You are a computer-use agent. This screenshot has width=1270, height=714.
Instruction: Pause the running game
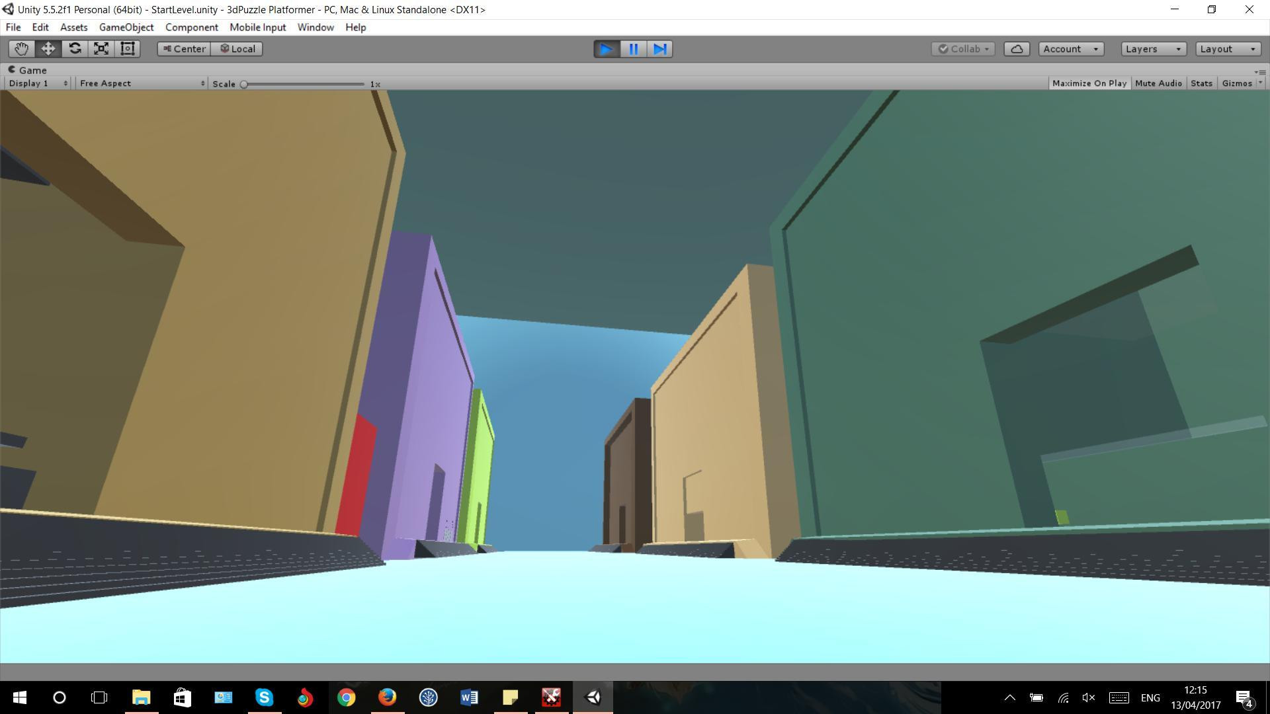[633, 49]
